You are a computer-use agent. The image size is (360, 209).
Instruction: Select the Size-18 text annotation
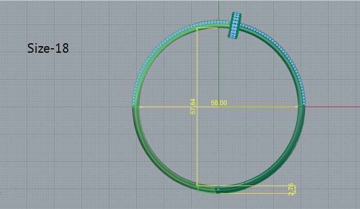point(48,48)
